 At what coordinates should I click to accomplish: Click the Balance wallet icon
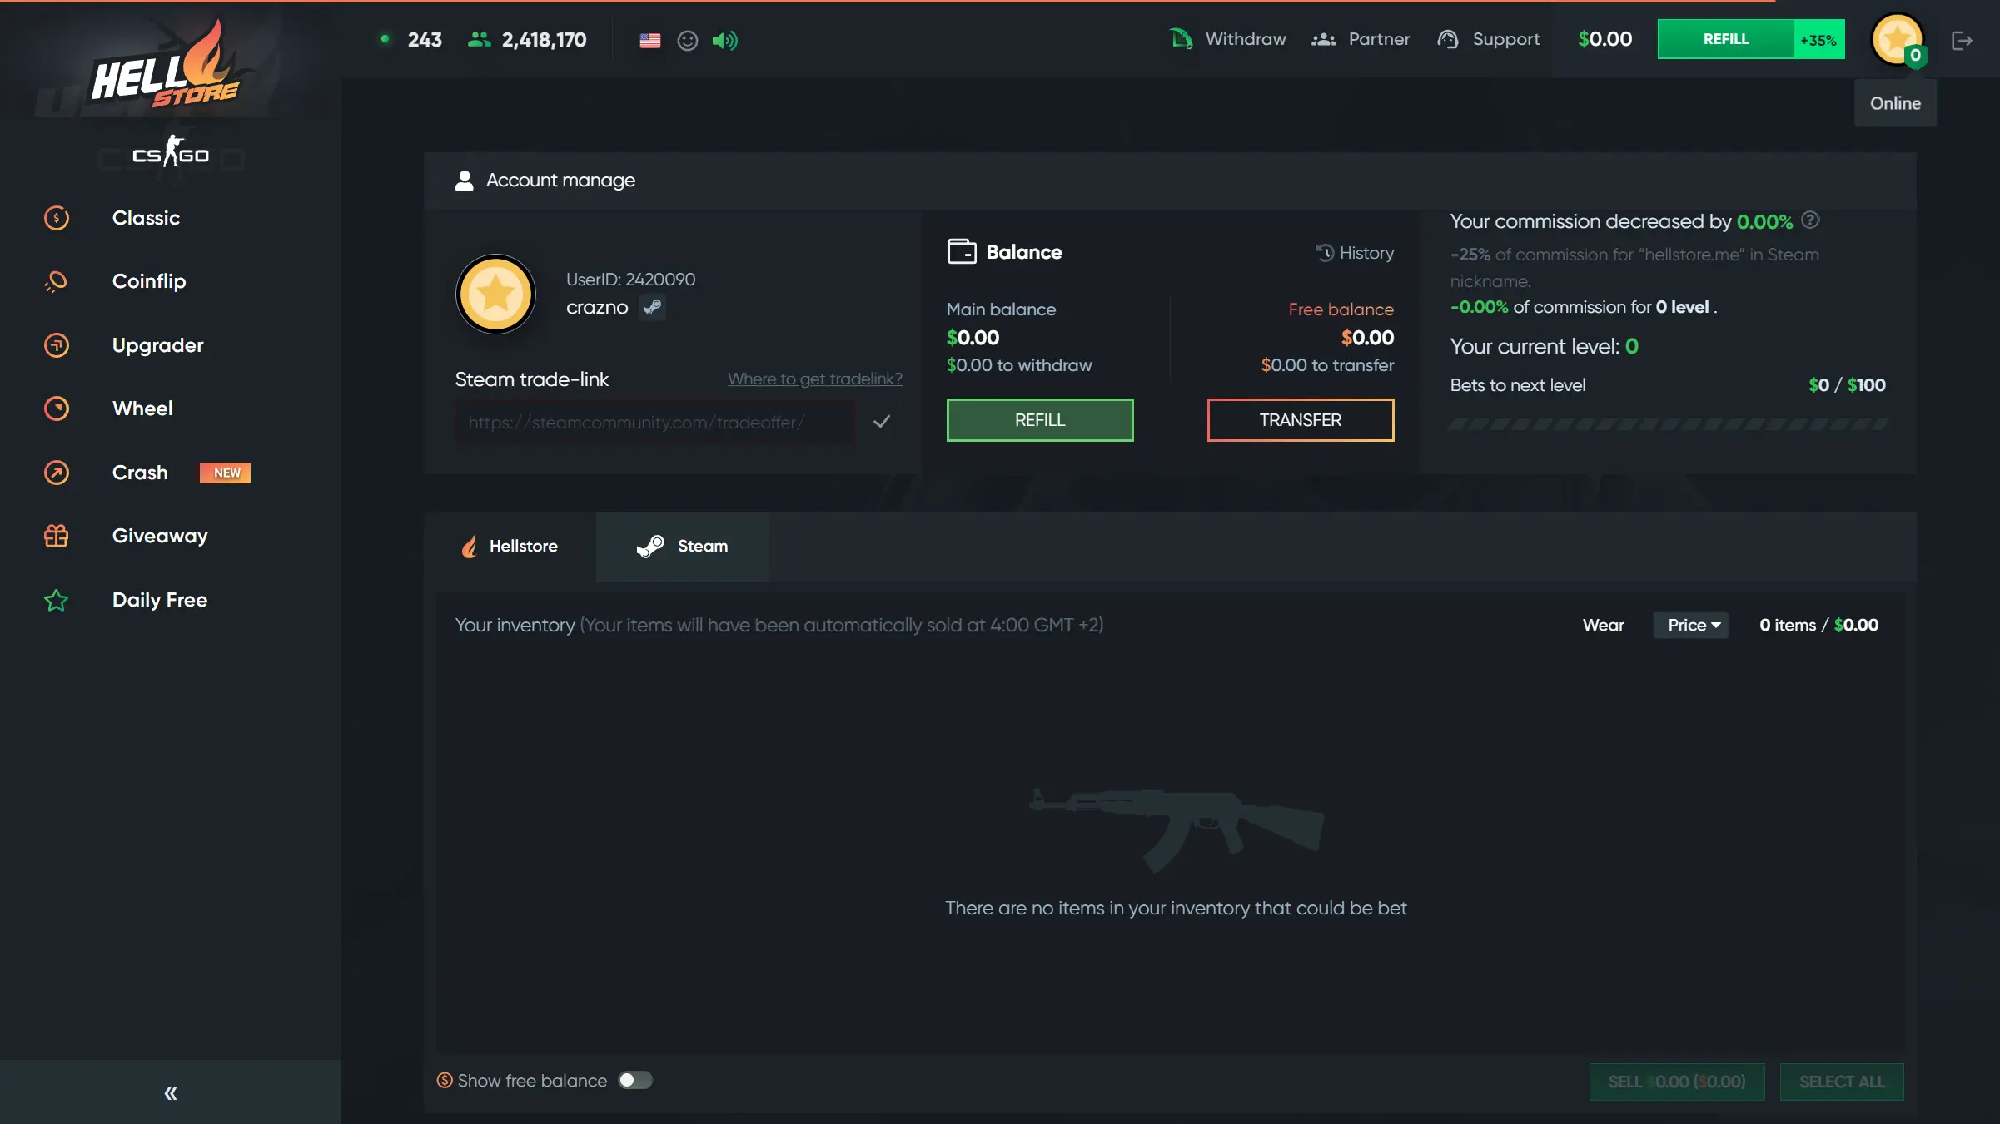pos(962,251)
